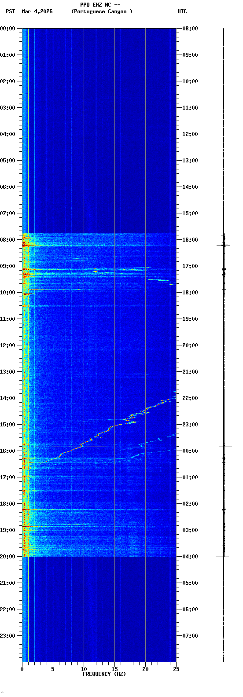243x697 pixels.
Task: Click the PST axis '13:00' label
Action: 8,372
